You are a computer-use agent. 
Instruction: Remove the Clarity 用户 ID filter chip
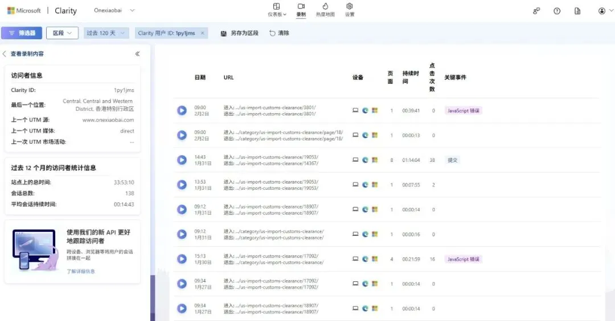(203, 33)
